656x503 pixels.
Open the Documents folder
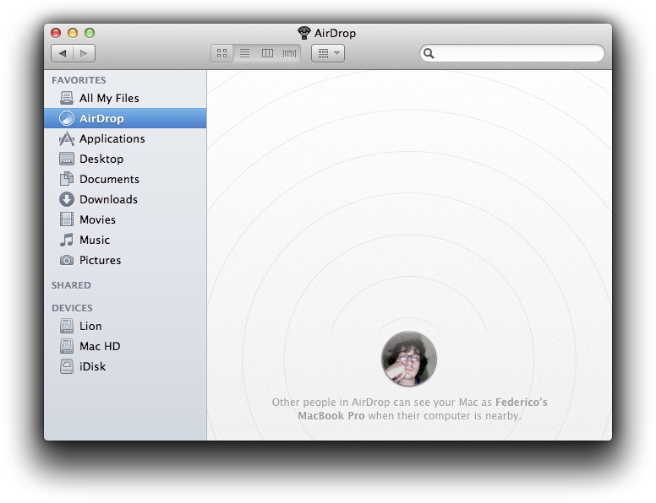click(125, 179)
